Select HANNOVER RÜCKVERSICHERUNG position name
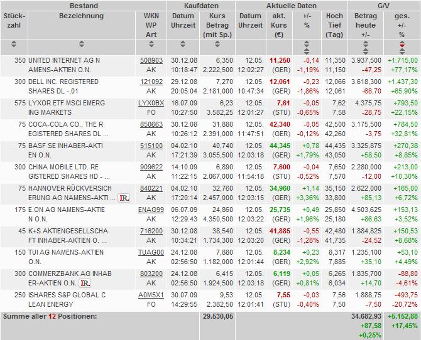 click(72, 193)
